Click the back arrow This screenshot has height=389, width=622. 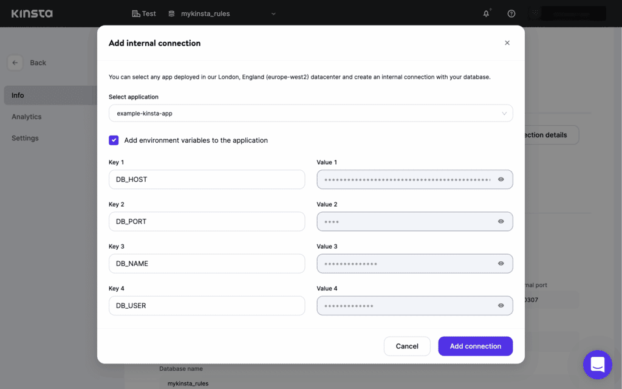tap(15, 63)
